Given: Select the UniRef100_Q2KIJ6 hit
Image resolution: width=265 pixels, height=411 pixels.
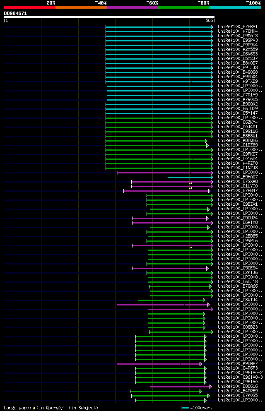Looking at the screenshot, I should 238,273.
